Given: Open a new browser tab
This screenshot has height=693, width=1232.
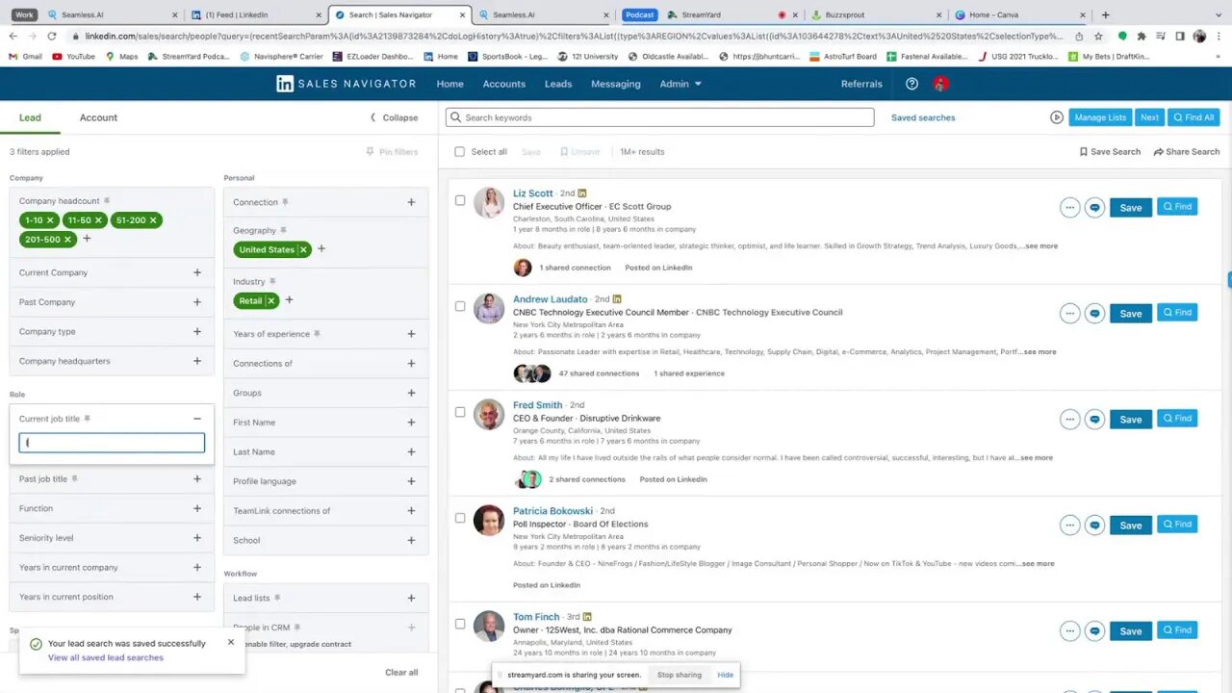Looking at the screenshot, I should pyautogui.click(x=1105, y=14).
